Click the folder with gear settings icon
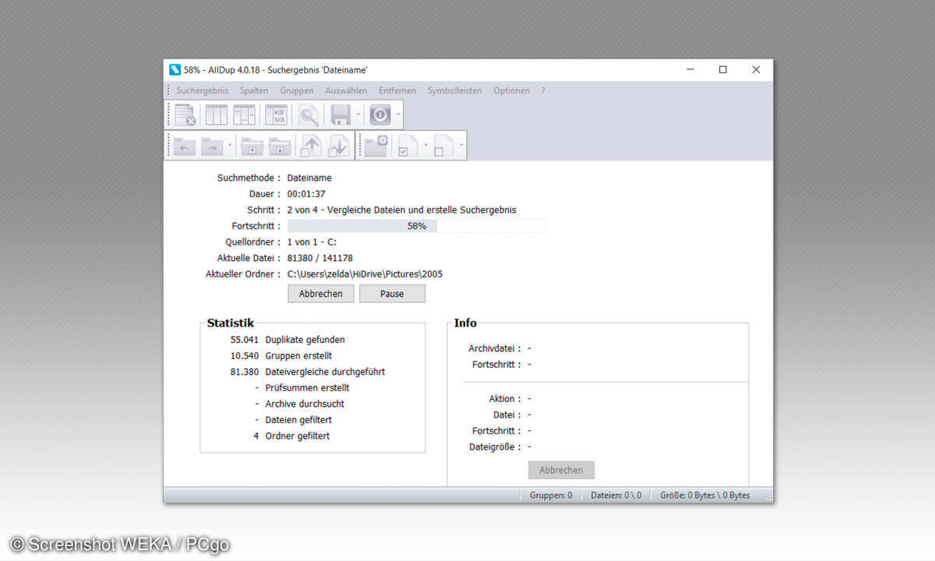The width and height of the screenshot is (935, 561). pos(376,146)
